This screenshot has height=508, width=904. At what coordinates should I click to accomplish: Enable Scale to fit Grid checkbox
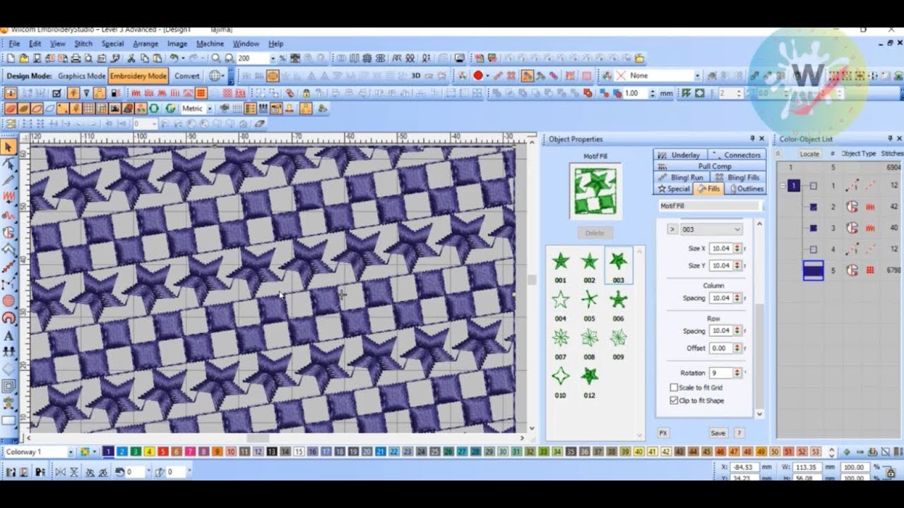click(674, 387)
